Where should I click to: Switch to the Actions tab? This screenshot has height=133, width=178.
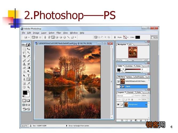tap(129, 77)
